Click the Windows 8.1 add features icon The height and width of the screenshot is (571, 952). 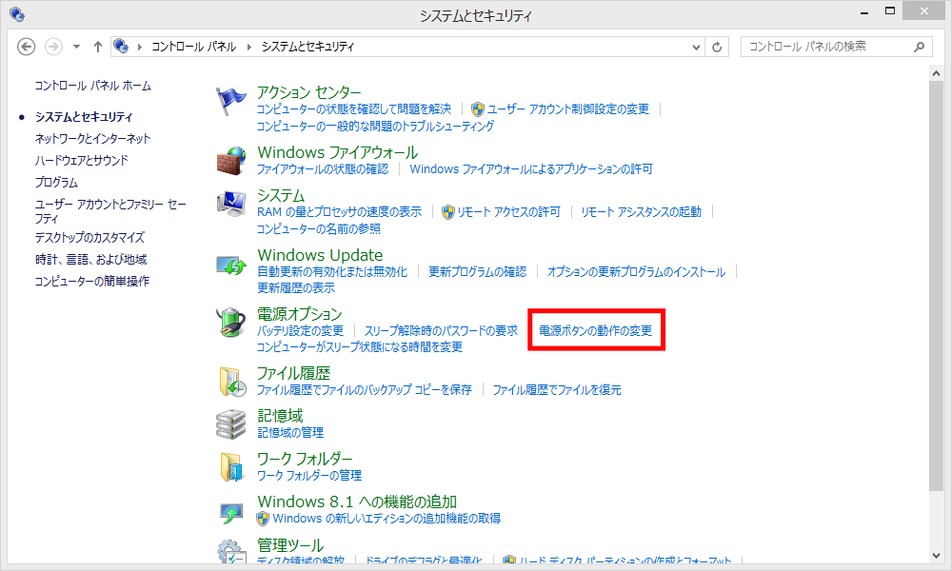231,513
